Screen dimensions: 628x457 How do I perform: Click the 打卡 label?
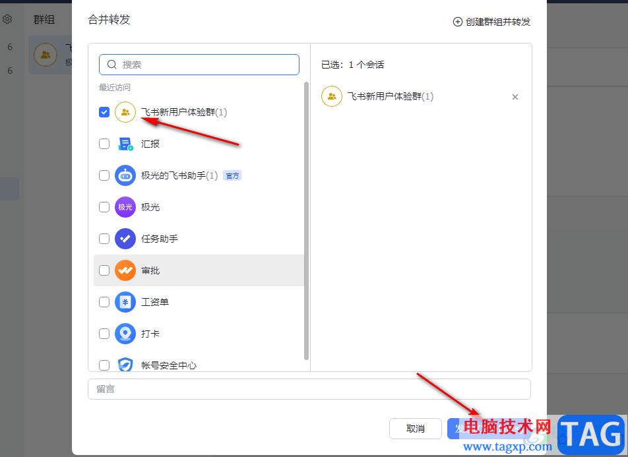[150, 334]
